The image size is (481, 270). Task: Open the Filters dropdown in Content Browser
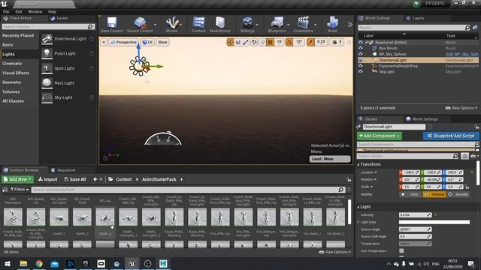coord(20,190)
